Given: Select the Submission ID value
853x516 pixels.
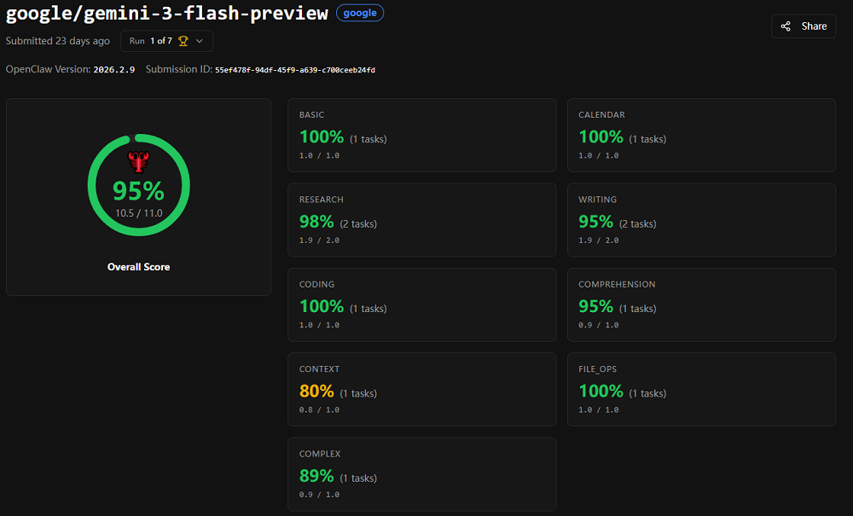Looking at the screenshot, I should pyautogui.click(x=295, y=70).
